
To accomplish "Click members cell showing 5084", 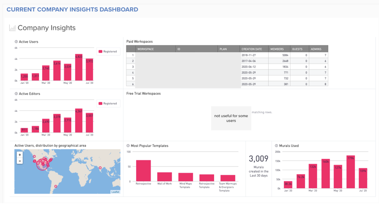I will 279,55.
